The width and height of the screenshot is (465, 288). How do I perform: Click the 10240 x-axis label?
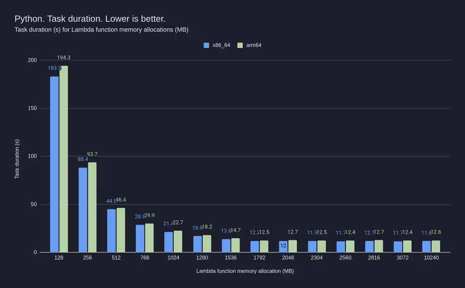(x=431, y=258)
